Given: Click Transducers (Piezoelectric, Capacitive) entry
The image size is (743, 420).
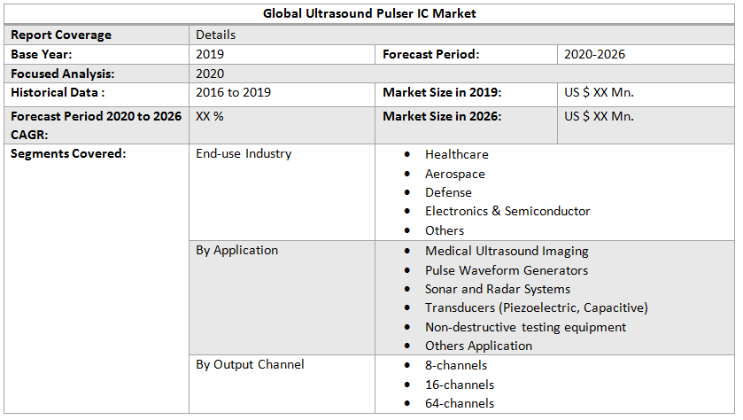Looking at the screenshot, I should (x=536, y=307).
